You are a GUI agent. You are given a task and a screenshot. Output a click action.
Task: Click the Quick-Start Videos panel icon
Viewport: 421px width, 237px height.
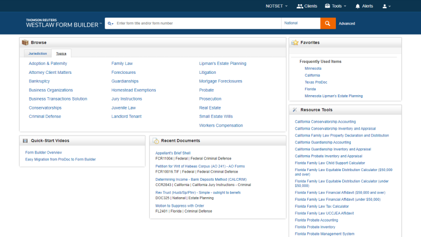click(25, 140)
